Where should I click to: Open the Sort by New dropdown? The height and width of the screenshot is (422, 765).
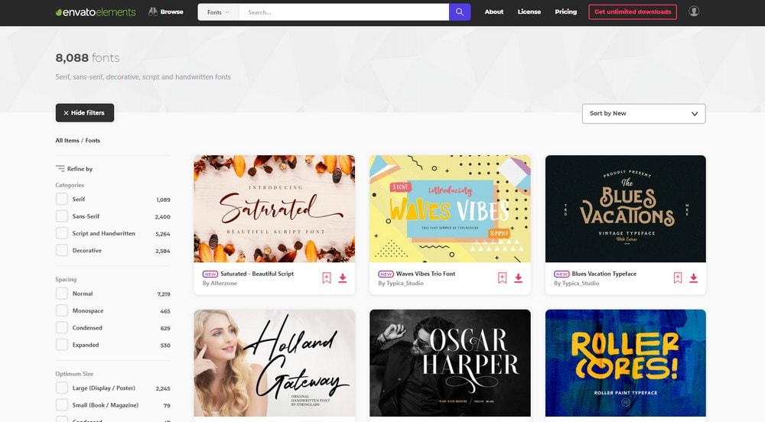point(643,113)
